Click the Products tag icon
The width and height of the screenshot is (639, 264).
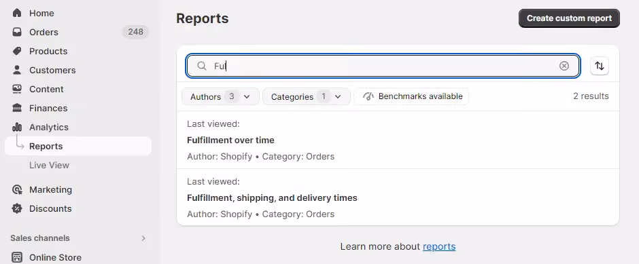pos(17,51)
